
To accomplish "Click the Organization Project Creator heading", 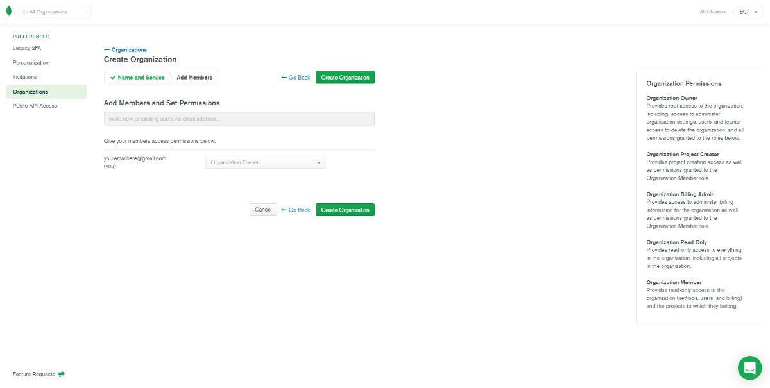I will (683, 154).
